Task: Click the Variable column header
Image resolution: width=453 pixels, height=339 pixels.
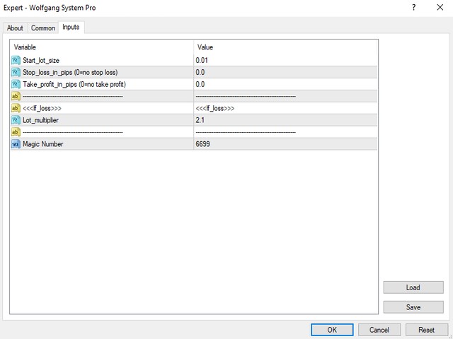Action: pos(102,47)
